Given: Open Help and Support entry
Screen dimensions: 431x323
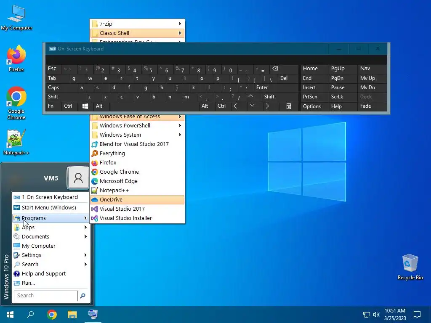Looking at the screenshot, I should (x=51, y=274).
